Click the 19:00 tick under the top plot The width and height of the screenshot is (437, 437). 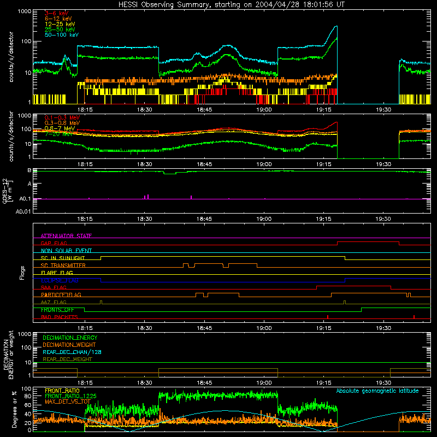pos(264,110)
